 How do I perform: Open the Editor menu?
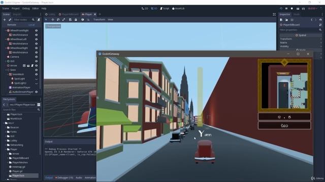tap(36, 9)
